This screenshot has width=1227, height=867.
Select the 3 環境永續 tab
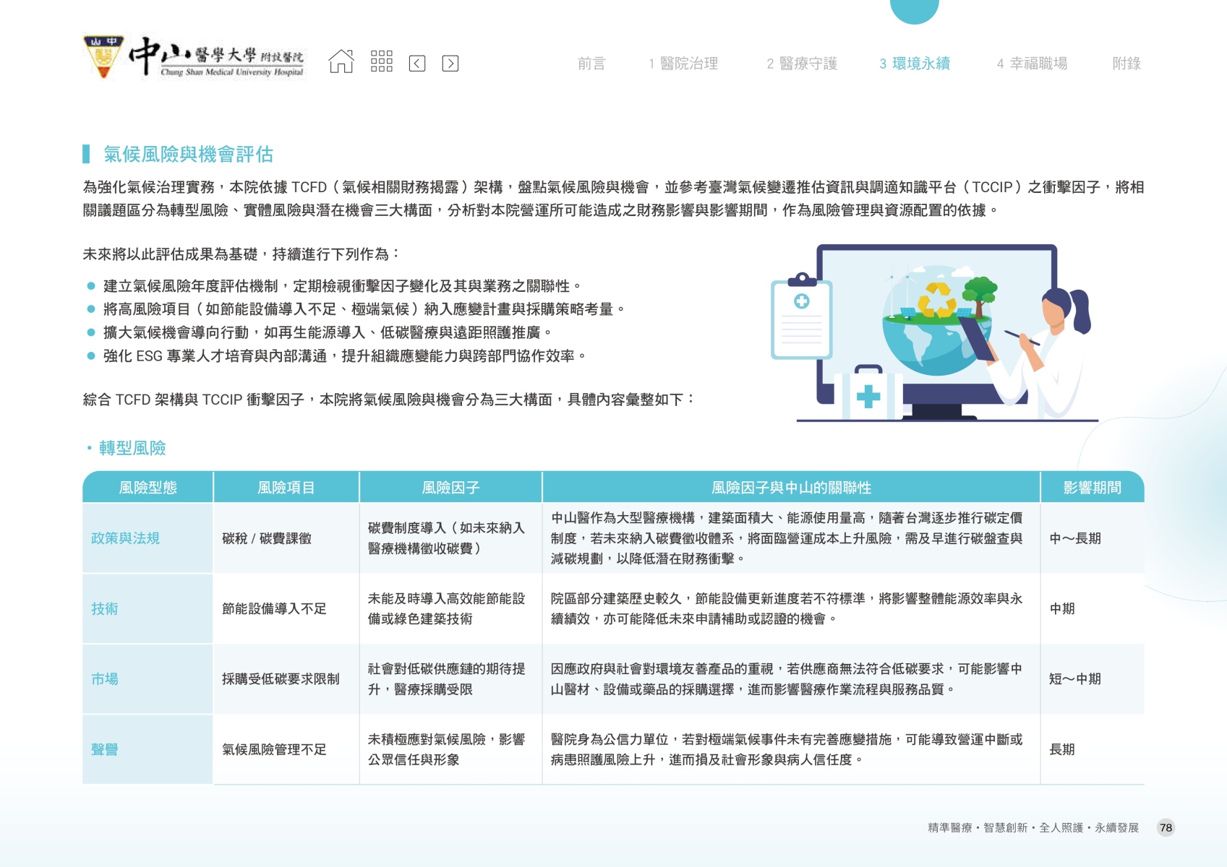click(x=915, y=64)
